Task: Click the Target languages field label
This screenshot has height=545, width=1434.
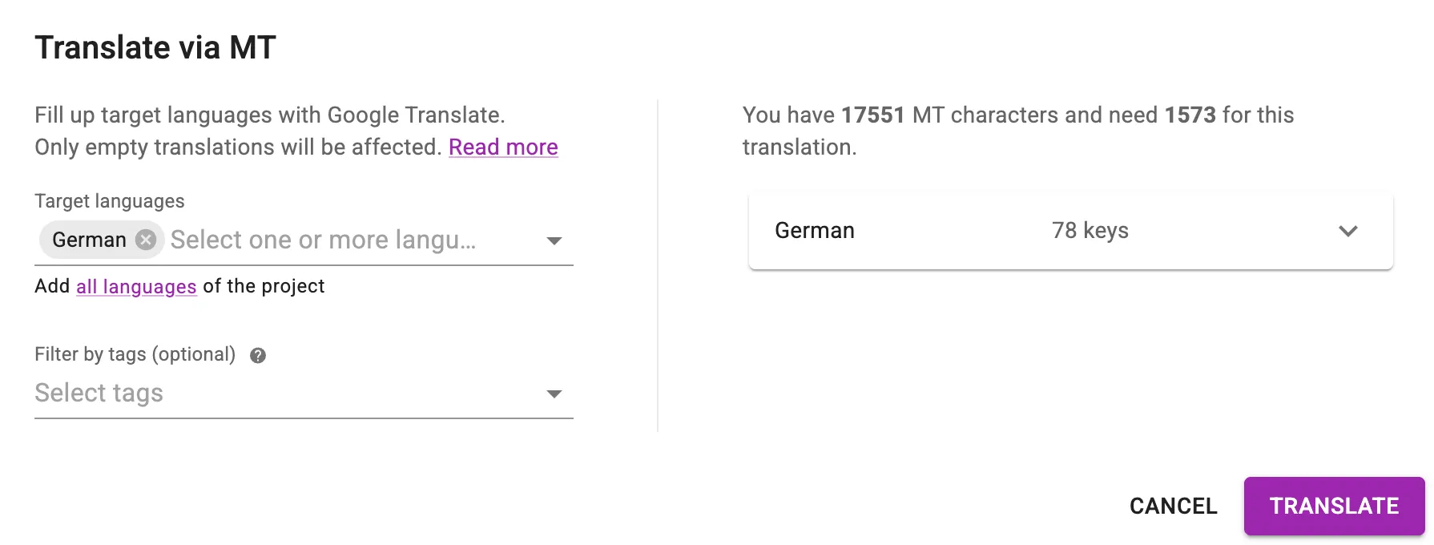Action: 109,200
